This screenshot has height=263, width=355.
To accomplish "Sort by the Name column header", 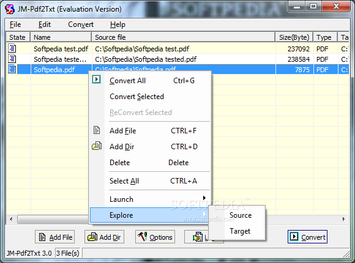I will coord(61,37).
